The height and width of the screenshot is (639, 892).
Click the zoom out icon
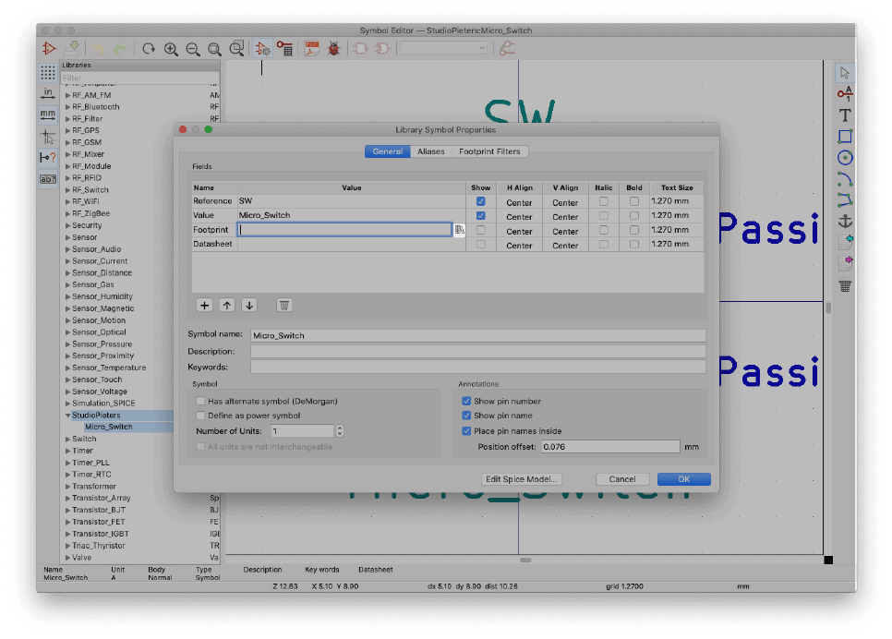[193, 49]
